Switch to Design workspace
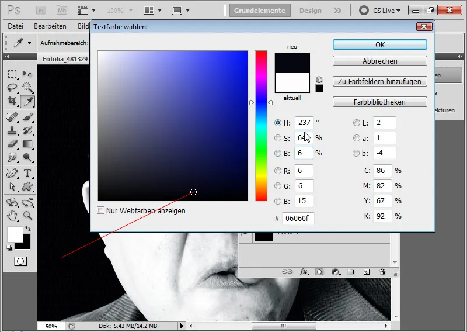The height and width of the screenshot is (332, 467). tap(311, 11)
